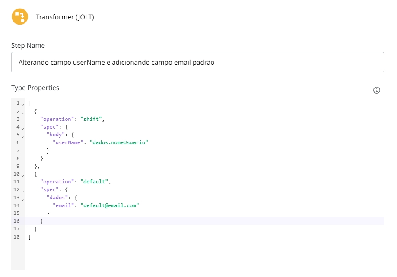This screenshot has height=277, width=397.
Task: Collapse the root array at line 1
Action: tap(22, 104)
